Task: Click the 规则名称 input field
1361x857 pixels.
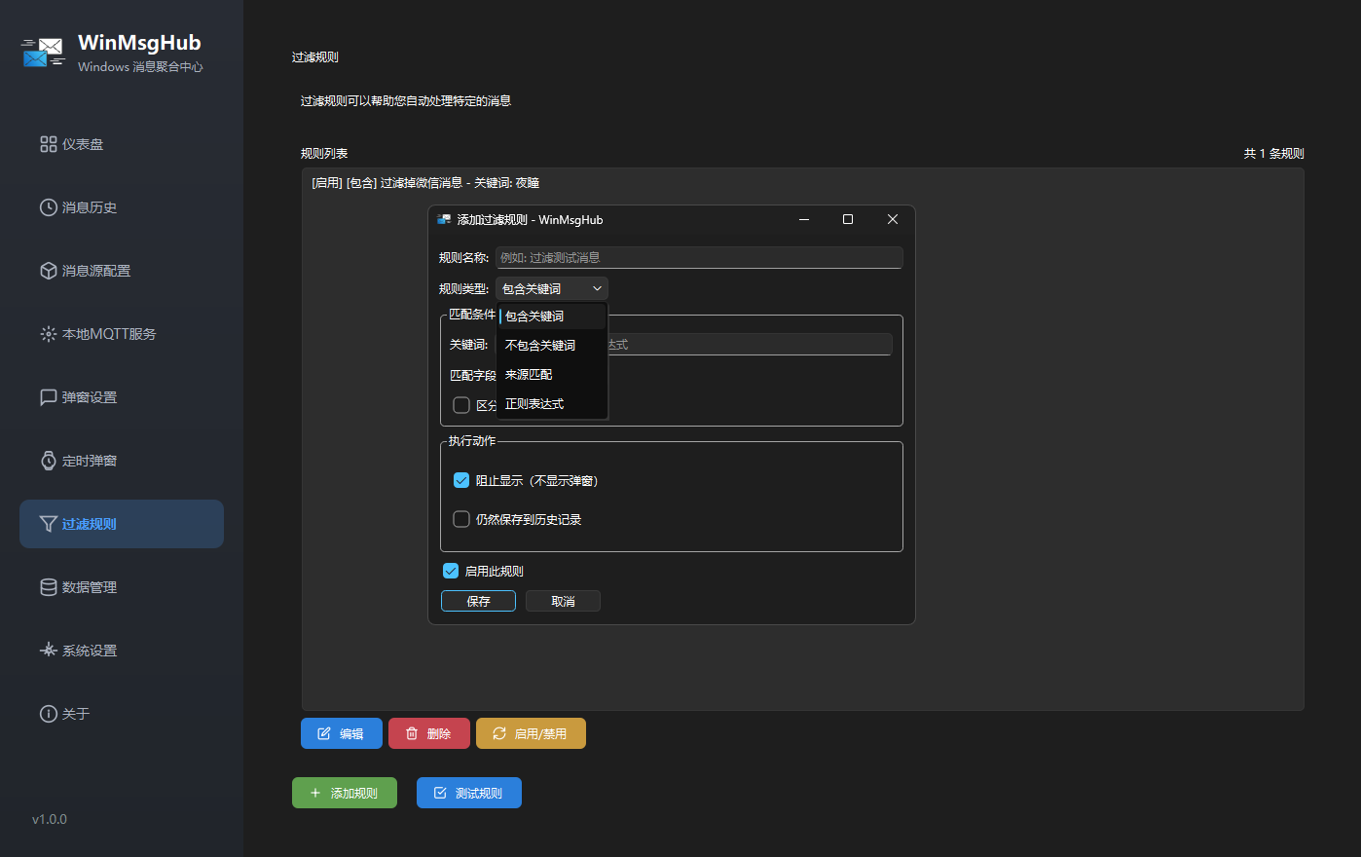Action: tap(698, 258)
